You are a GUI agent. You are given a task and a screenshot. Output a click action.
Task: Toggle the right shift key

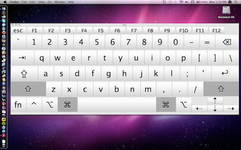(221, 89)
